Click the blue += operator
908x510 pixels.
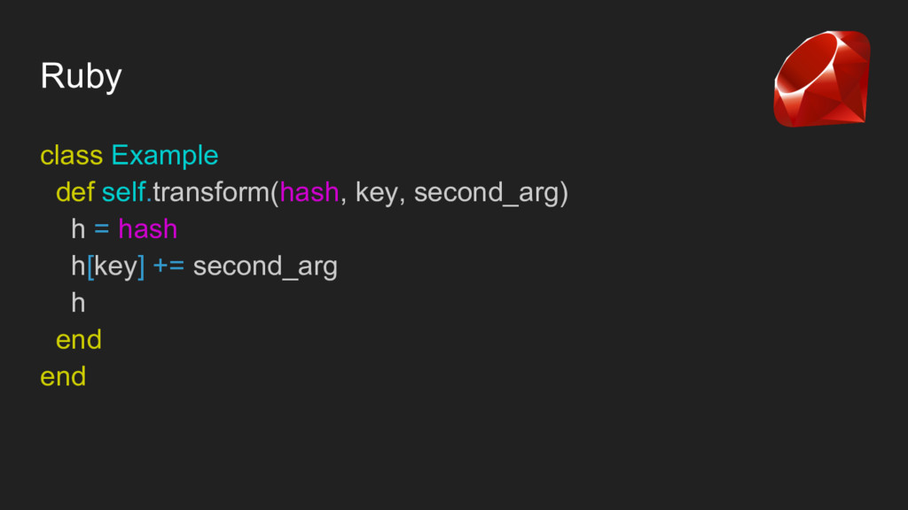168,266
